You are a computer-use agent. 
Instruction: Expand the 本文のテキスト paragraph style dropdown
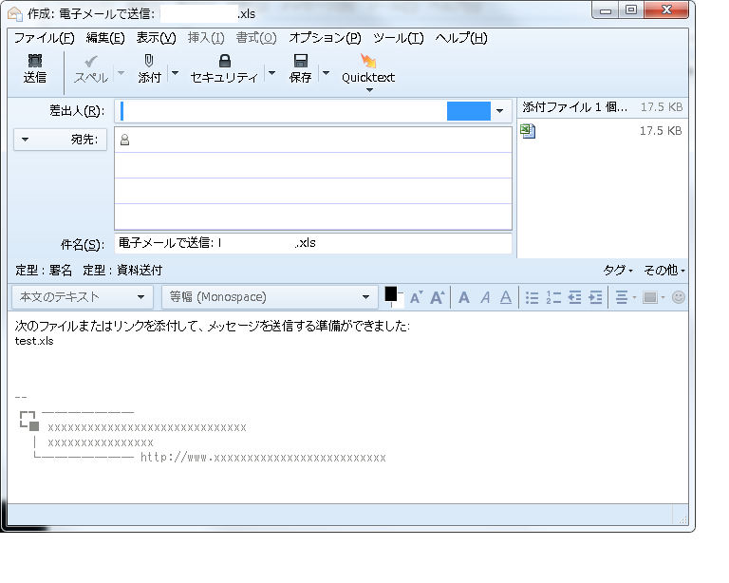(82, 297)
